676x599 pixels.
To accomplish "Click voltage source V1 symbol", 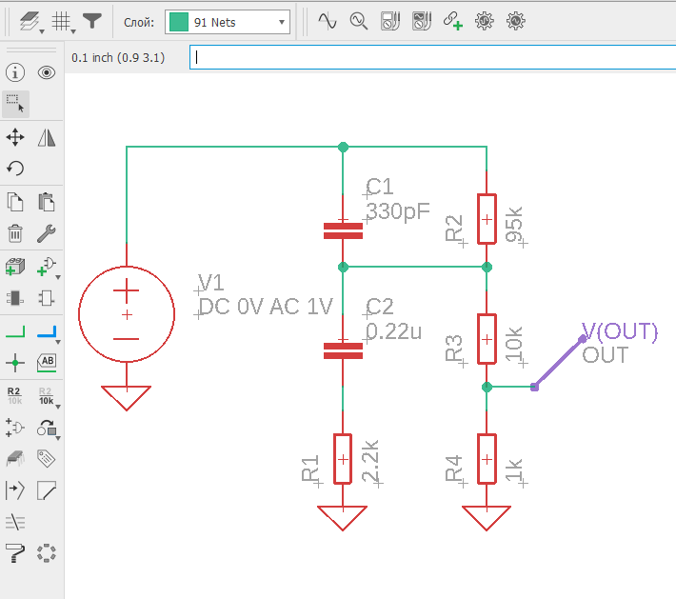I will (x=127, y=314).
